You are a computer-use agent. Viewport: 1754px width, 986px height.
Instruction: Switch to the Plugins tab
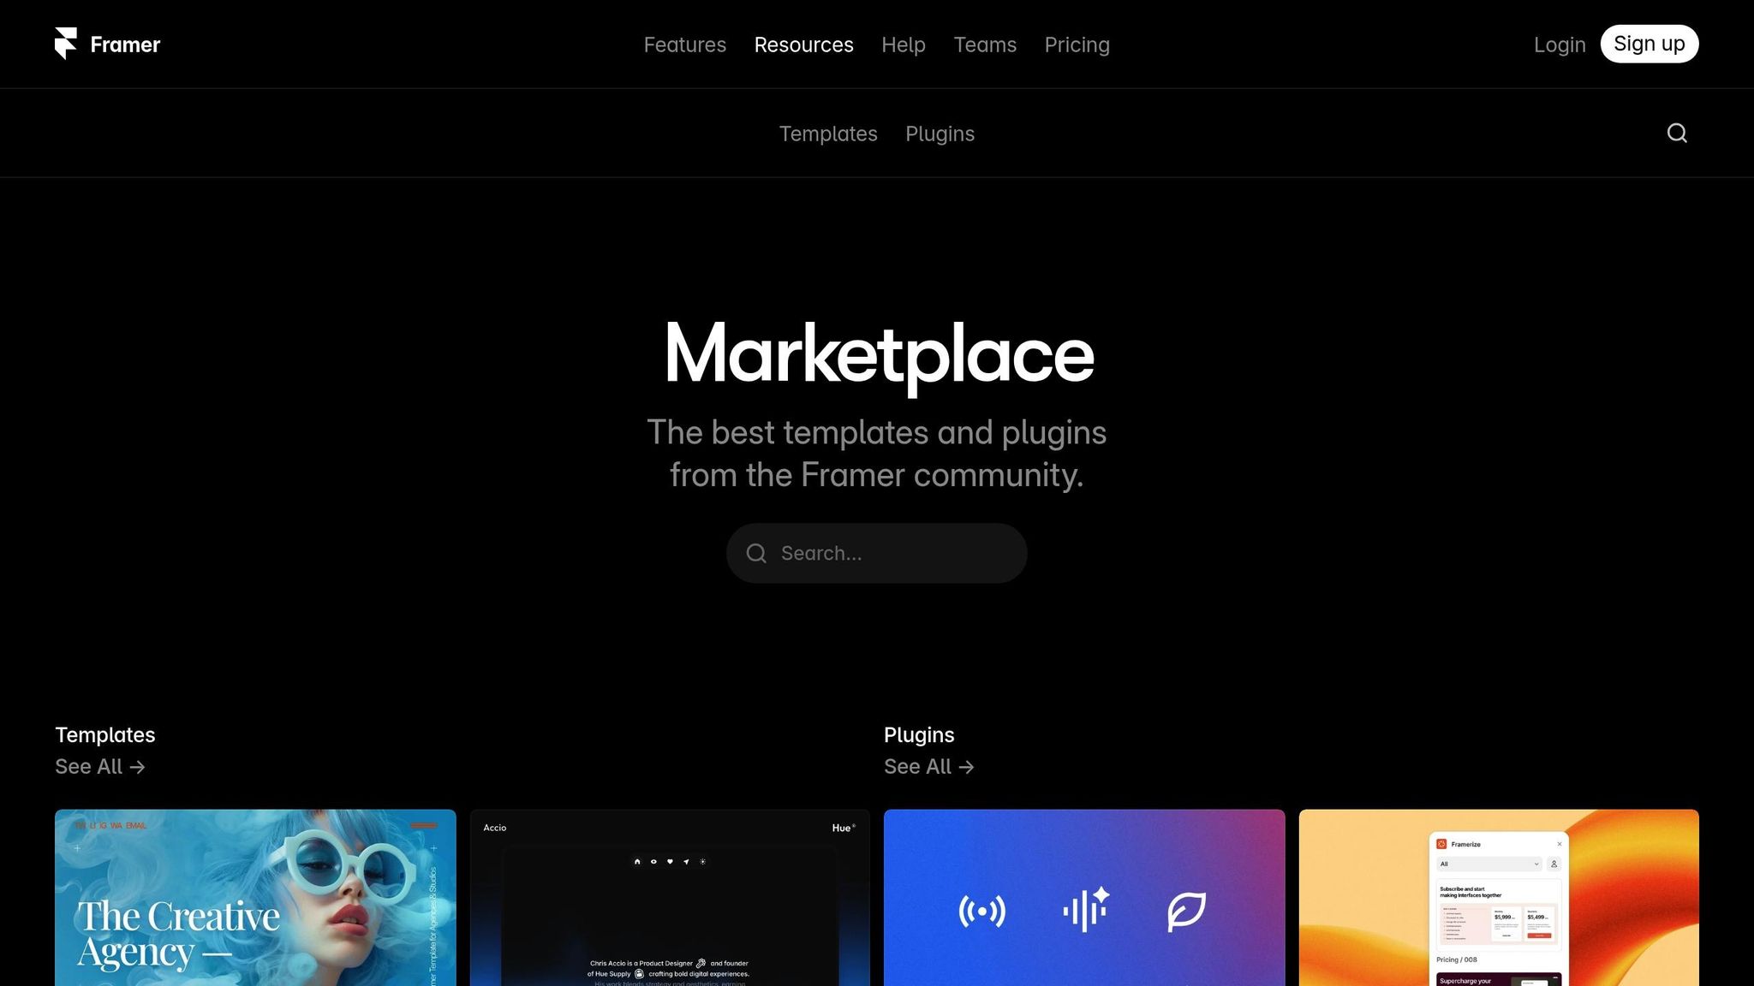point(940,134)
